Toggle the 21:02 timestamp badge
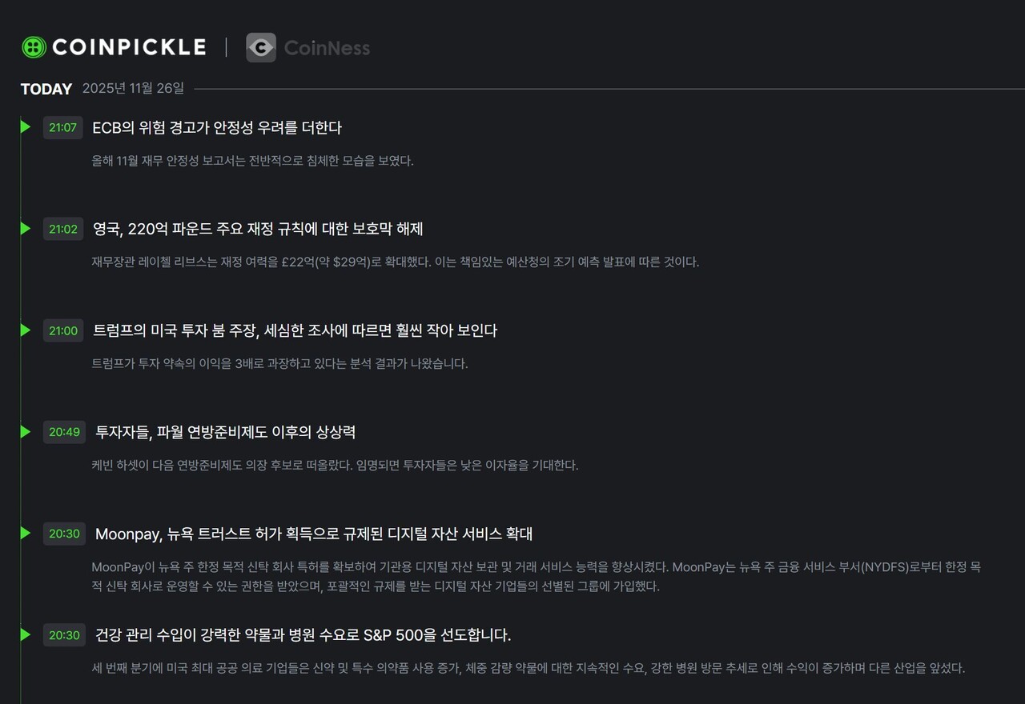The height and width of the screenshot is (704, 1025). coord(62,228)
